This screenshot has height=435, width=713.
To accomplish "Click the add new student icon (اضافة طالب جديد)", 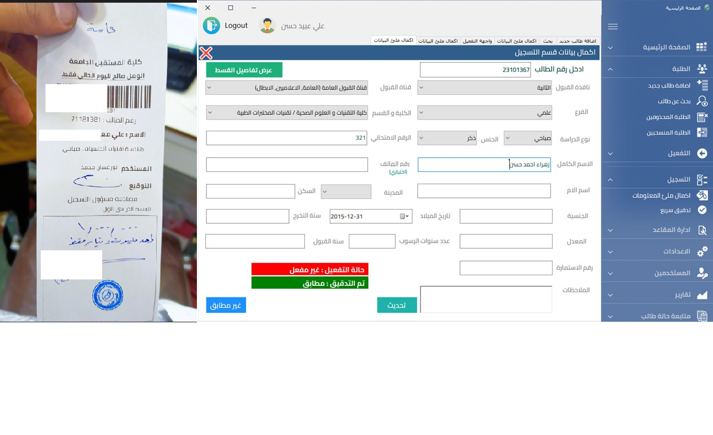I will pos(702,85).
